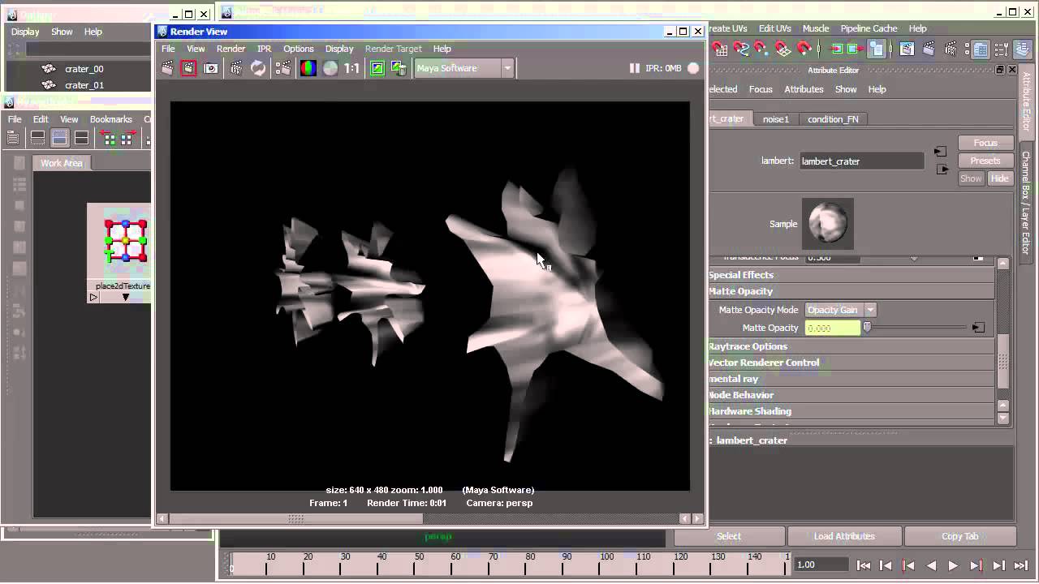Toggle the Tool Settings sidebar icon
Viewport: 1039px width, 584px height.
tap(1001, 50)
